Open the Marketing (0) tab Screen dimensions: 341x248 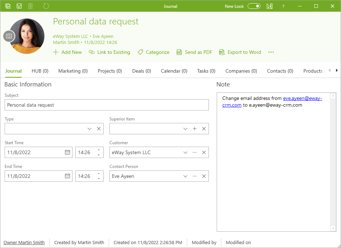(73, 71)
